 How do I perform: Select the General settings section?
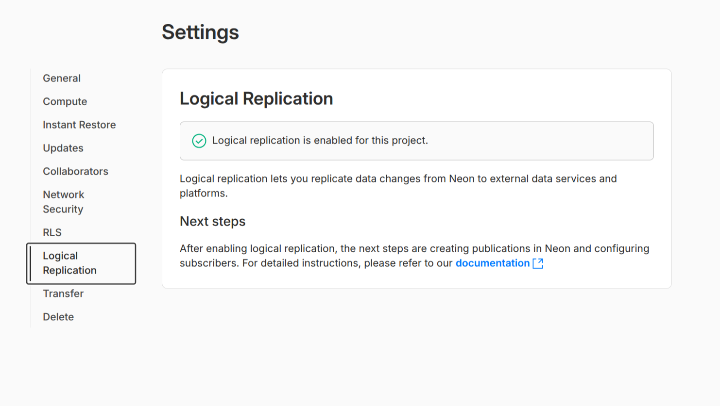click(x=61, y=78)
